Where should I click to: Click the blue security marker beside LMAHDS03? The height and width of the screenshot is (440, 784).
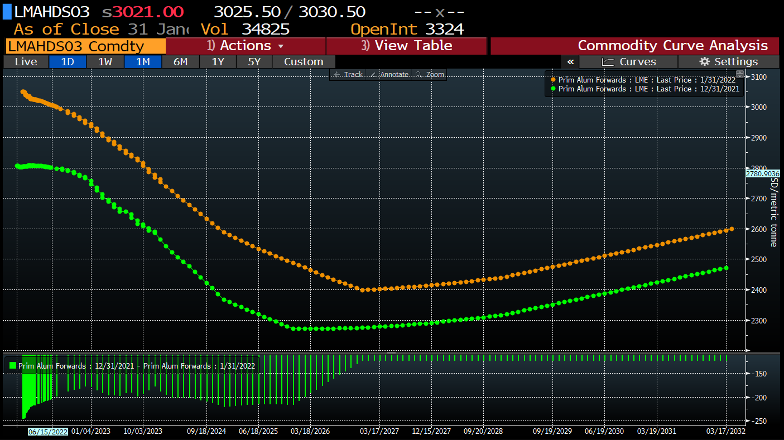click(x=7, y=12)
